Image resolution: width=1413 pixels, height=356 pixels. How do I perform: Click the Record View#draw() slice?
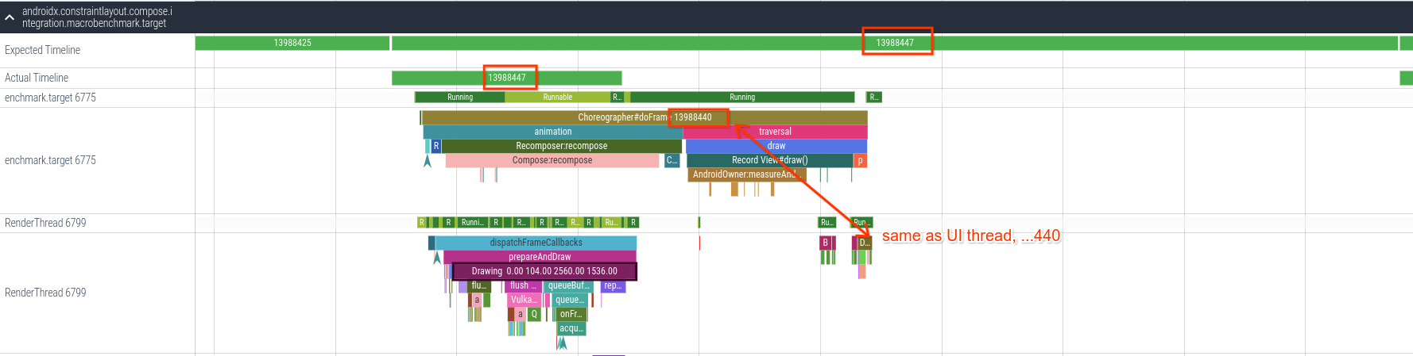(x=768, y=160)
